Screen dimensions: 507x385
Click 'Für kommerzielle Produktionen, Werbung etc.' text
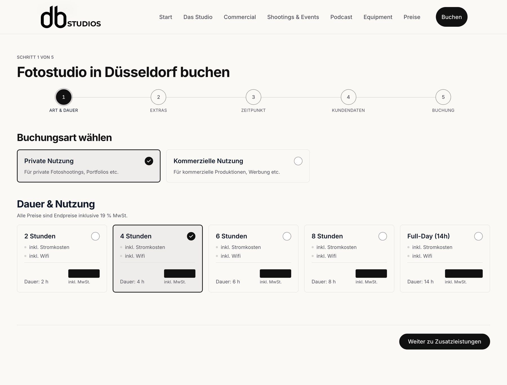click(x=227, y=172)
